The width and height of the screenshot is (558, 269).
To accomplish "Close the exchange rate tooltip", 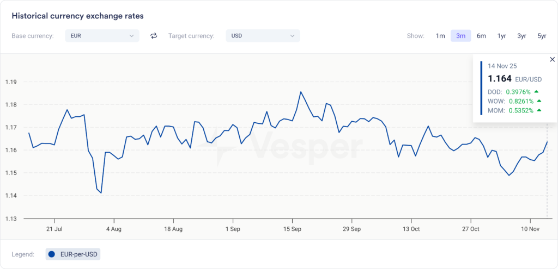I will tap(552, 59).
